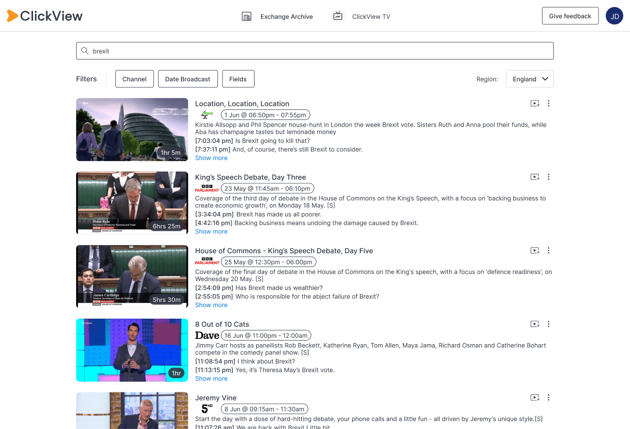Open the Exchange Archive icon

246,16
